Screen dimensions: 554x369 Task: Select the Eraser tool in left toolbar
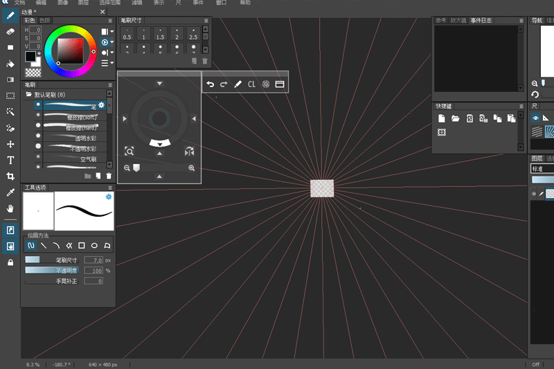pos(10,31)
